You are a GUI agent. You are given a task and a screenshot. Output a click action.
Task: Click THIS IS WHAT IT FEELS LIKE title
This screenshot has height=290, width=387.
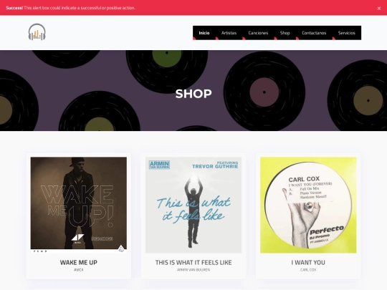(x=193, y=262)
